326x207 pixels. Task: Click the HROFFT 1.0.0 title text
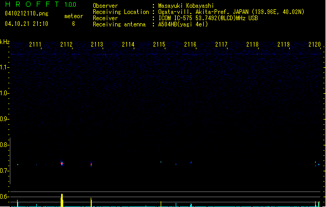coord(41,4)
